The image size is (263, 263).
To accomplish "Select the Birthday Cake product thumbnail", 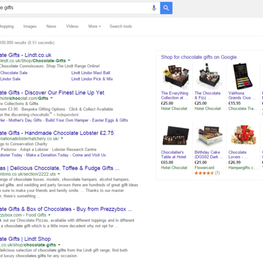I will (209, 136).
